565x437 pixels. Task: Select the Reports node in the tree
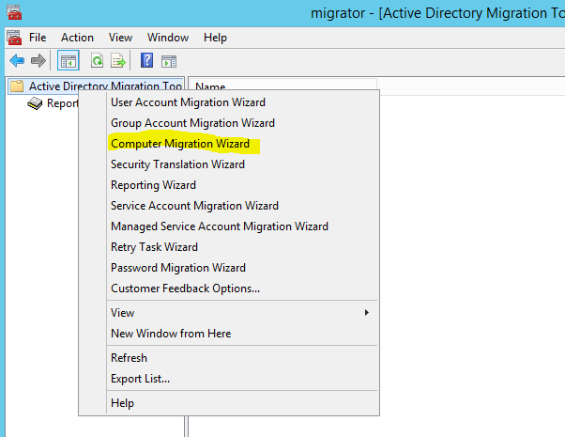tap(61, 103)
